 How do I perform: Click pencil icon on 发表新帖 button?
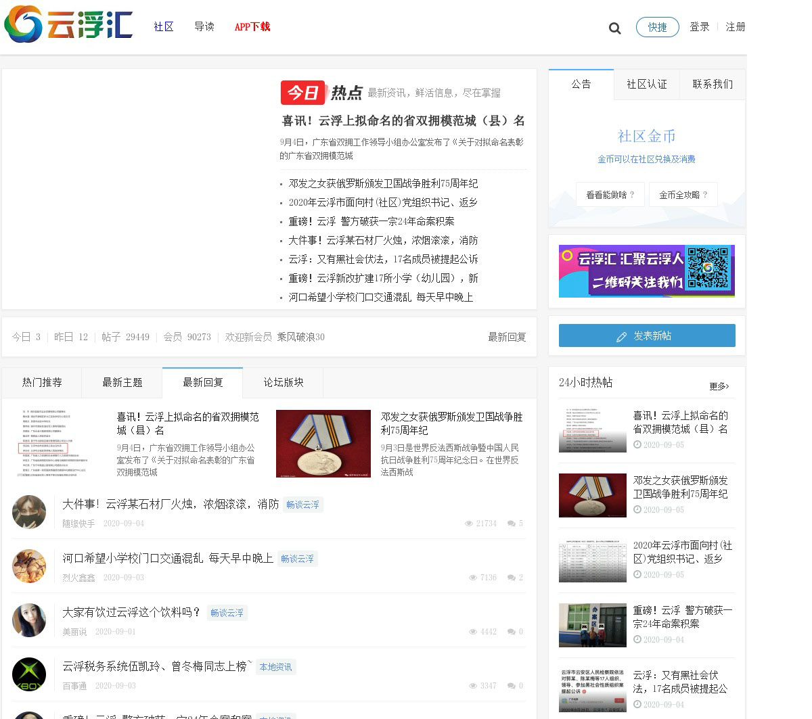pos(621,337)
